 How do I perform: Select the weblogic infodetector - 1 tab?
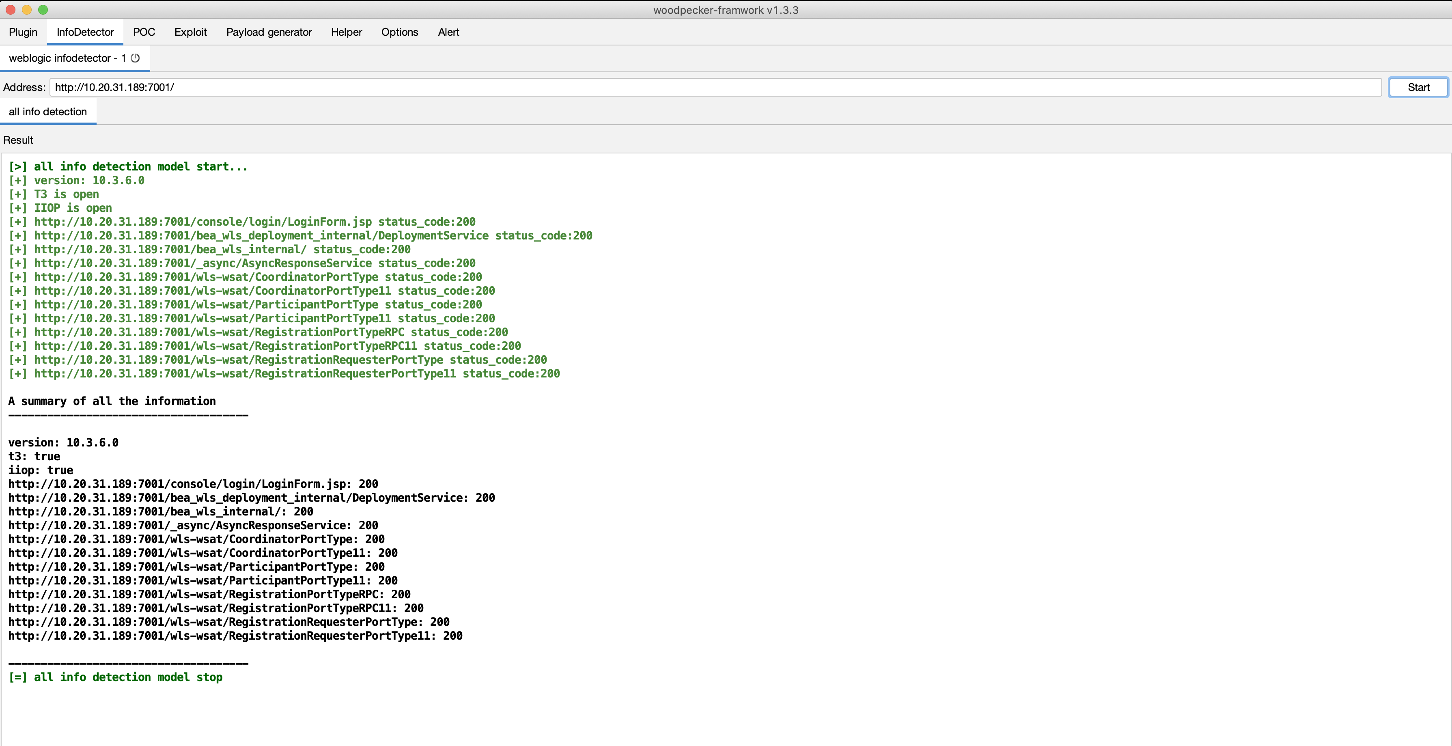click(x=74, y=58)
